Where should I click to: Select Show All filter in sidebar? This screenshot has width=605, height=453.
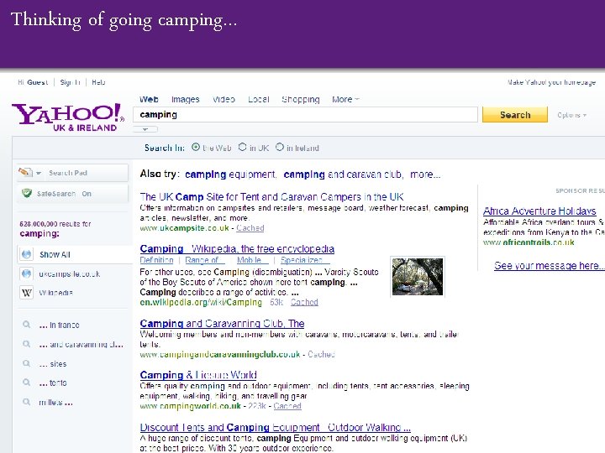click(x=75, y=254)
